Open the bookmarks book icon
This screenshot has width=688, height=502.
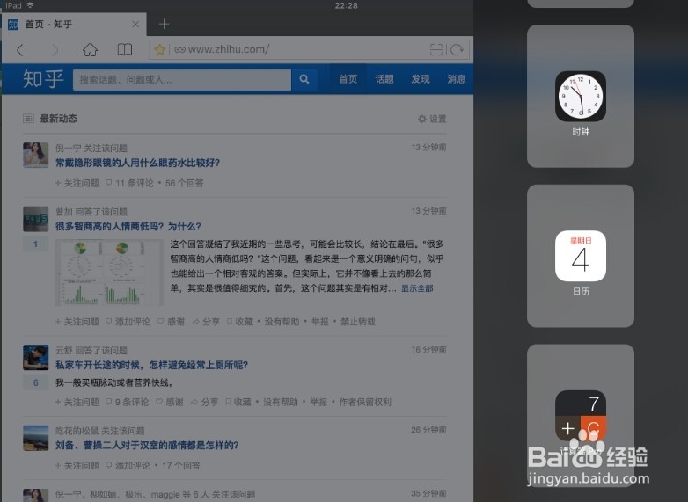click(x=125, y=49)
